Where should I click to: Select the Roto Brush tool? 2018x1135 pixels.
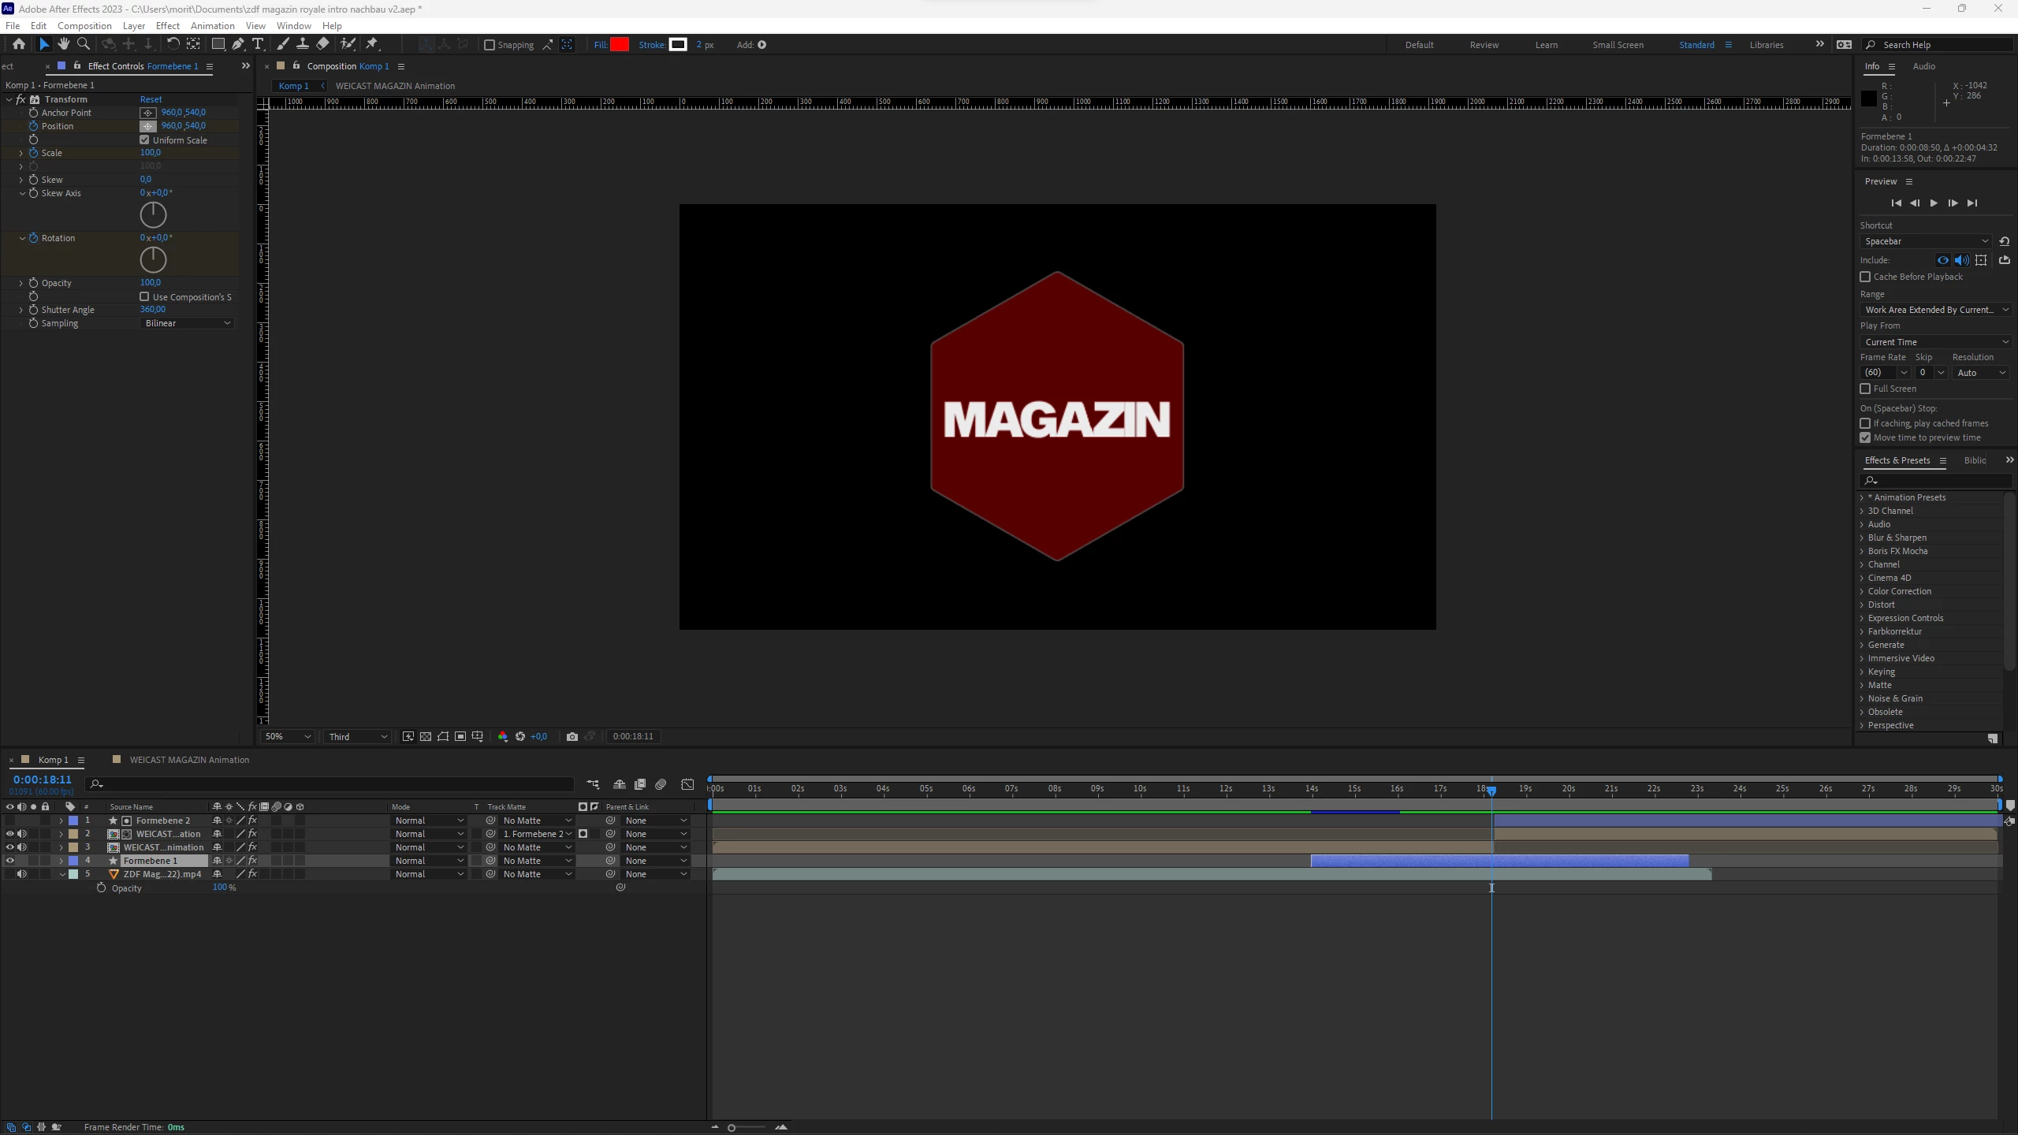coord(348,44)
